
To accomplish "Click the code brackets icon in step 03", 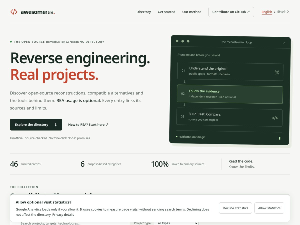I will click(275, 118).
